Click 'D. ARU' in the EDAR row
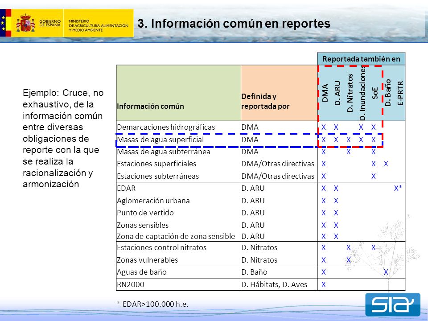 pyautogui.click(x=253, y=188)
